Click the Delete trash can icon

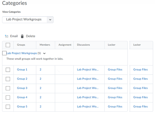coord(22,36)
